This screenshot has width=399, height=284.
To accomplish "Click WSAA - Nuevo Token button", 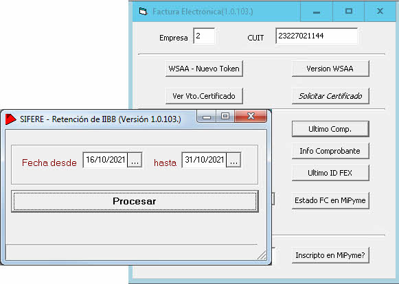I will pyautogui.click(x=204, y=69).
